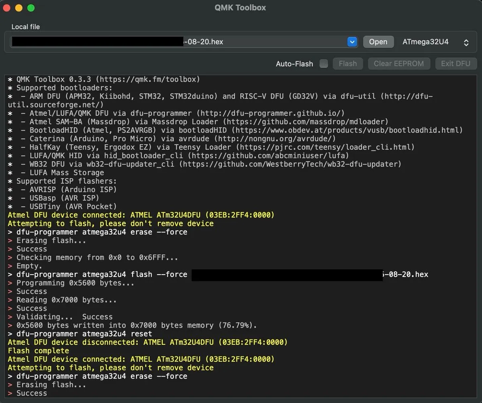Click the pjrc.com Teensy loader URL
Screen dimensions: 482x403
pyautogui.click(x=325, y=147)
